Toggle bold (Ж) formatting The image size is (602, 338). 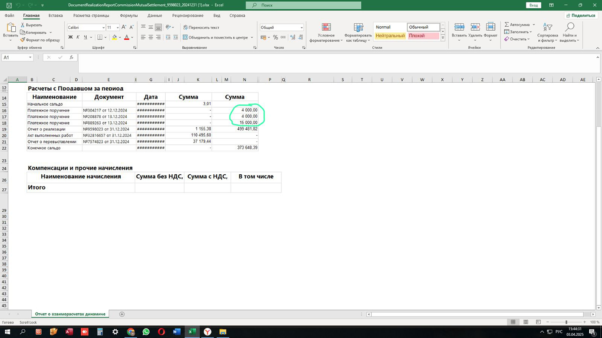pyautogui.click(x=71, y=37)
